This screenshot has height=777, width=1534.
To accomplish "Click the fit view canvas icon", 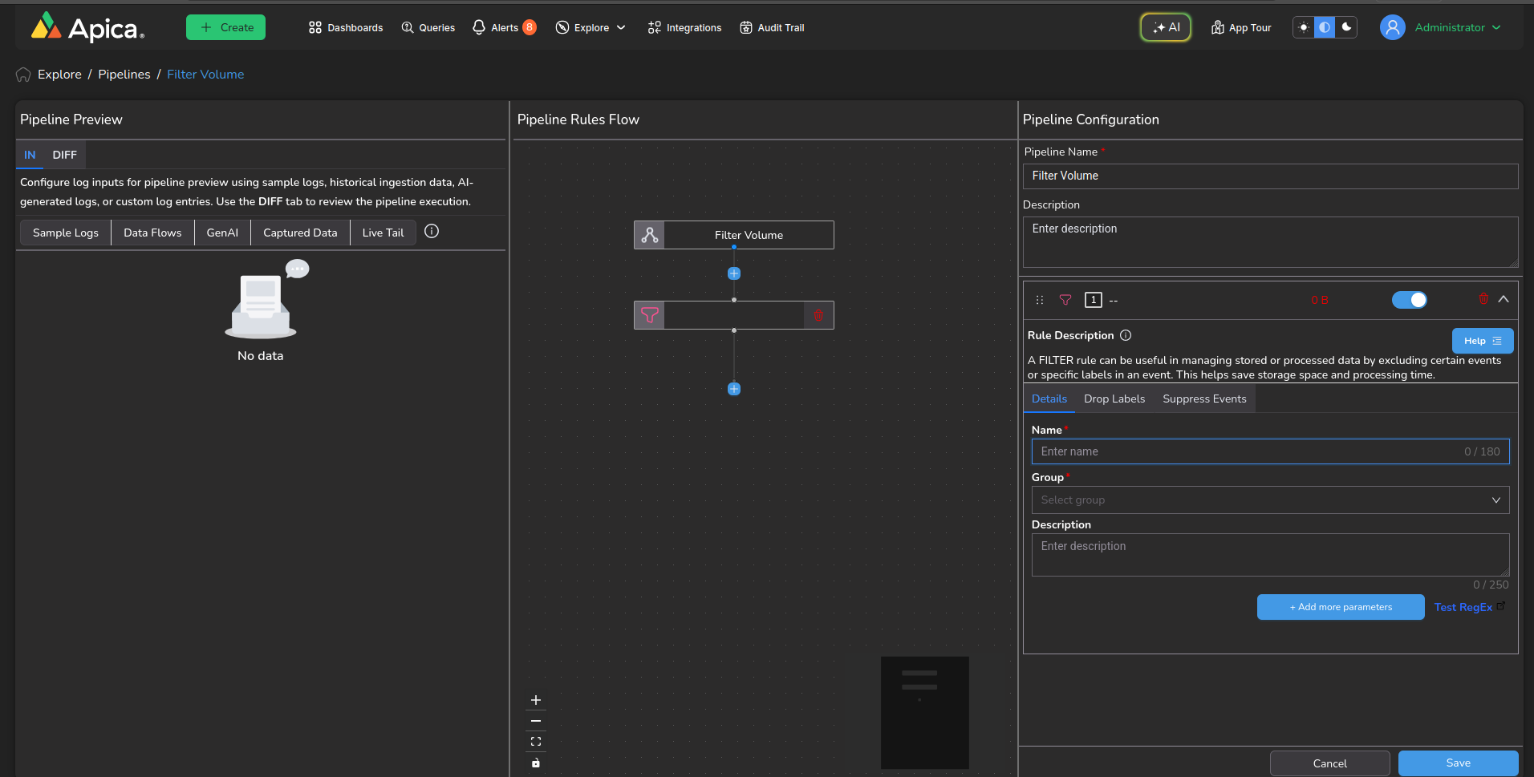I will (536, 742).
